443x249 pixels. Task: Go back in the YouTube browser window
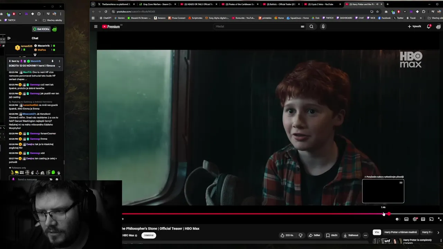(x=93, y=11)
